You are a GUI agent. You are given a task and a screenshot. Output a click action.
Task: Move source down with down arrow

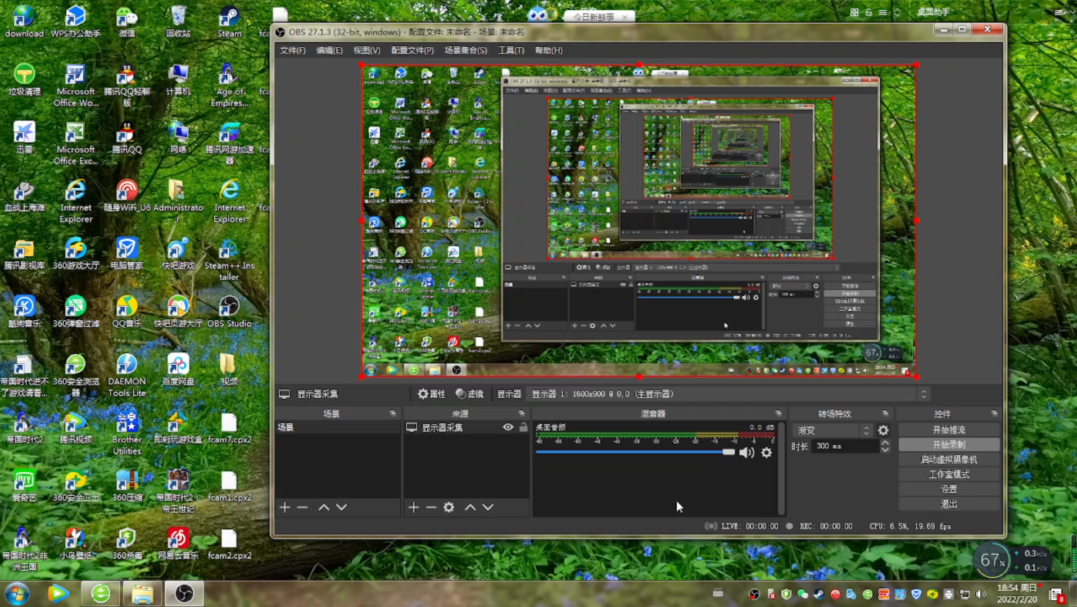tap(488, 508)
